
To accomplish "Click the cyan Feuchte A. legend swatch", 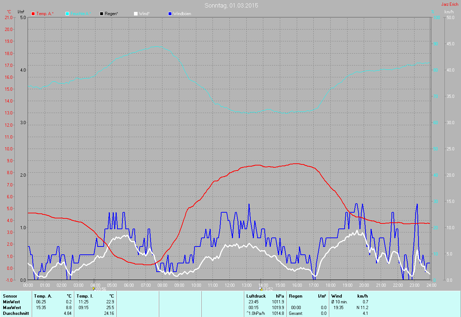I will click(x=67, y=14).
